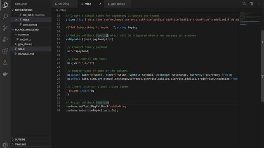Screen dimensions: 264x148
Task: Open the Explorer view icon
Action: pyautogui.click(x=5, y=5)
